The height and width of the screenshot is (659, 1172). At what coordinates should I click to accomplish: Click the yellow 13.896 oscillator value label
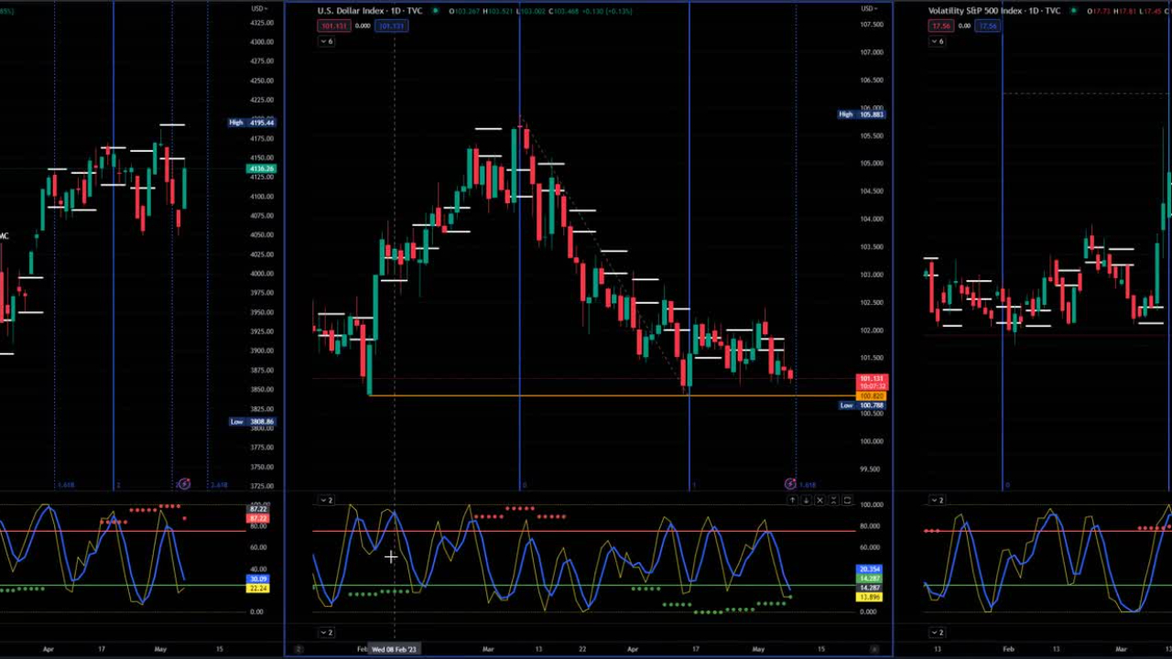tap(869, 597)
